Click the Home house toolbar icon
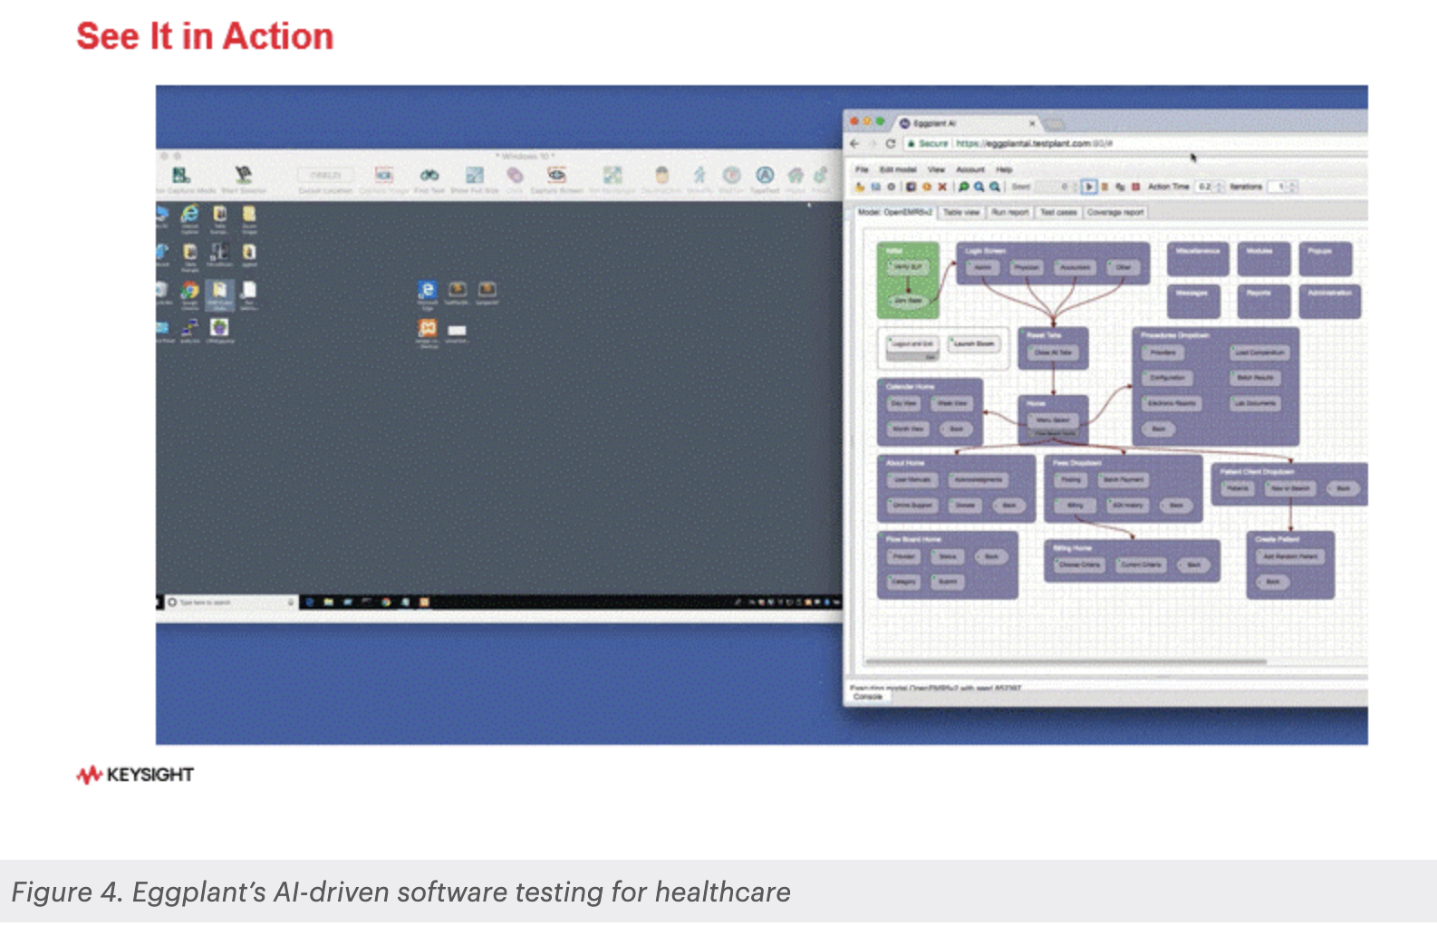This screenshot has height=926, width=1437. pyautogui.click(x=796, y=175)
